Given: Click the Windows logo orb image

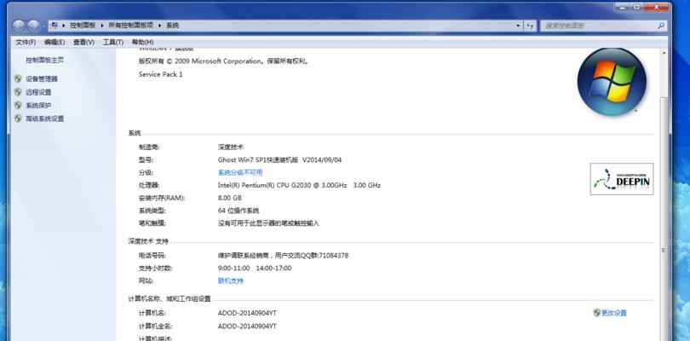Looking at the screenshot, I should [x=612, y=82].
